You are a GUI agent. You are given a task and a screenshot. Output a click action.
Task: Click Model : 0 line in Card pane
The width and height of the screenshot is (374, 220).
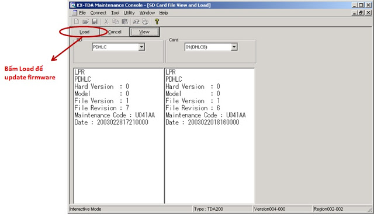tap(193, 93)
